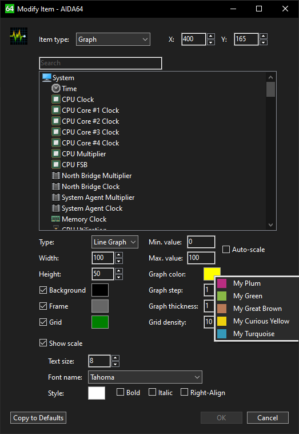Select the CPU Multiplier tree item
The height and width of the screenshot is (434, 299).
83,154
